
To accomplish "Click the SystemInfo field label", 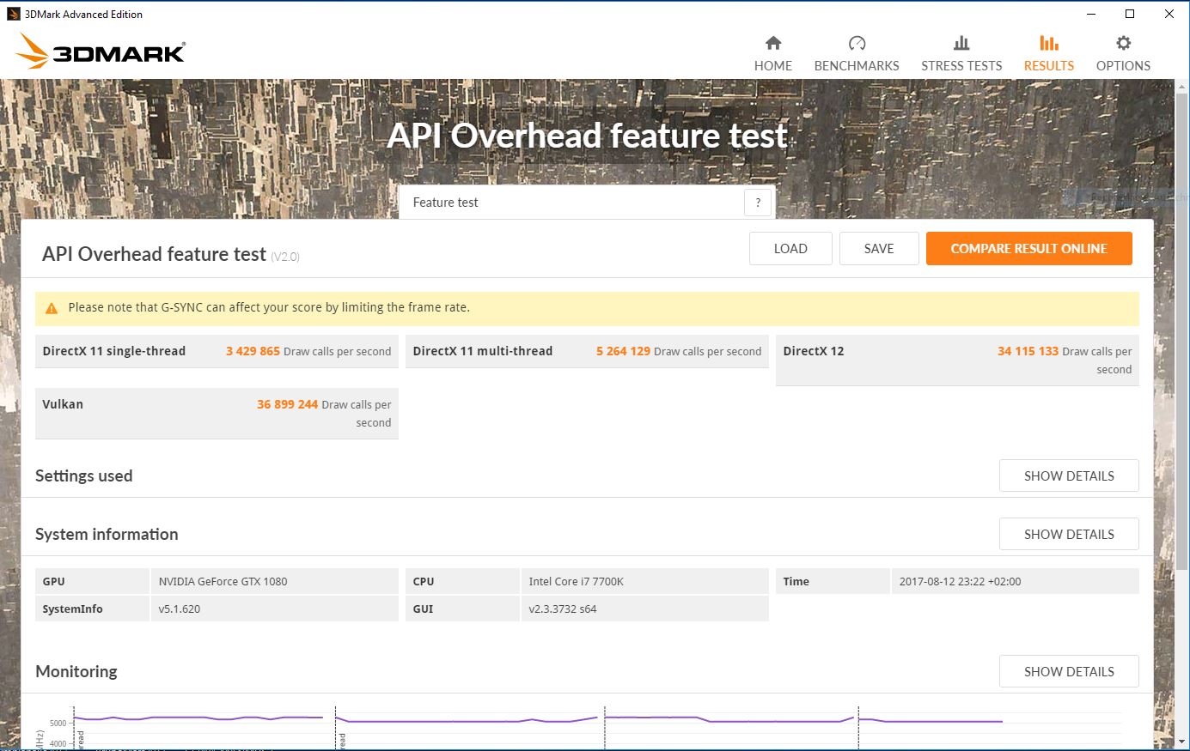I will pos(72,609).
